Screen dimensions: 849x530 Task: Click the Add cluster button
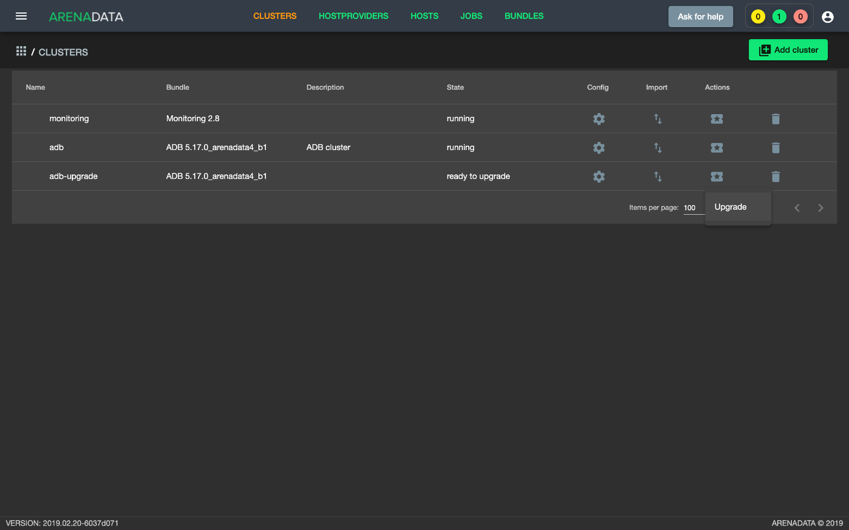tap(788, 50)
